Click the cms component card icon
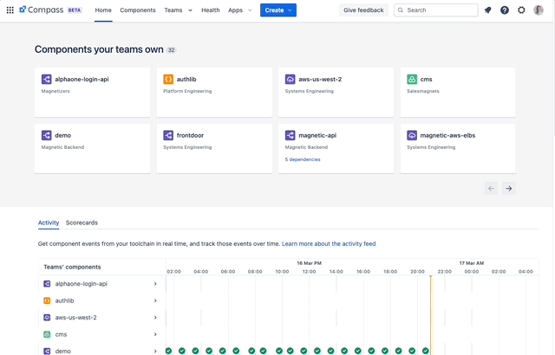Image resolution: width=555 pixels, height=355 pixels. tap(412, 80)
